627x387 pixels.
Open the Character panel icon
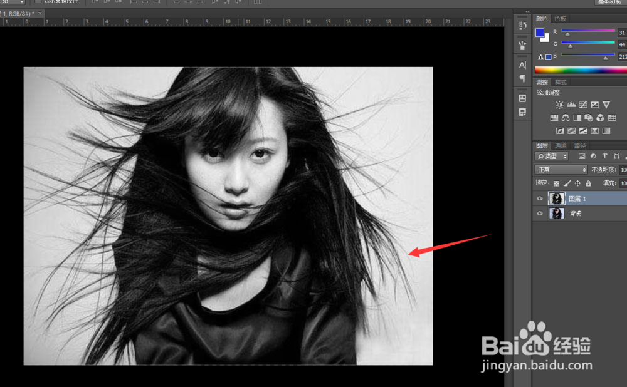(x=522, y=65)
